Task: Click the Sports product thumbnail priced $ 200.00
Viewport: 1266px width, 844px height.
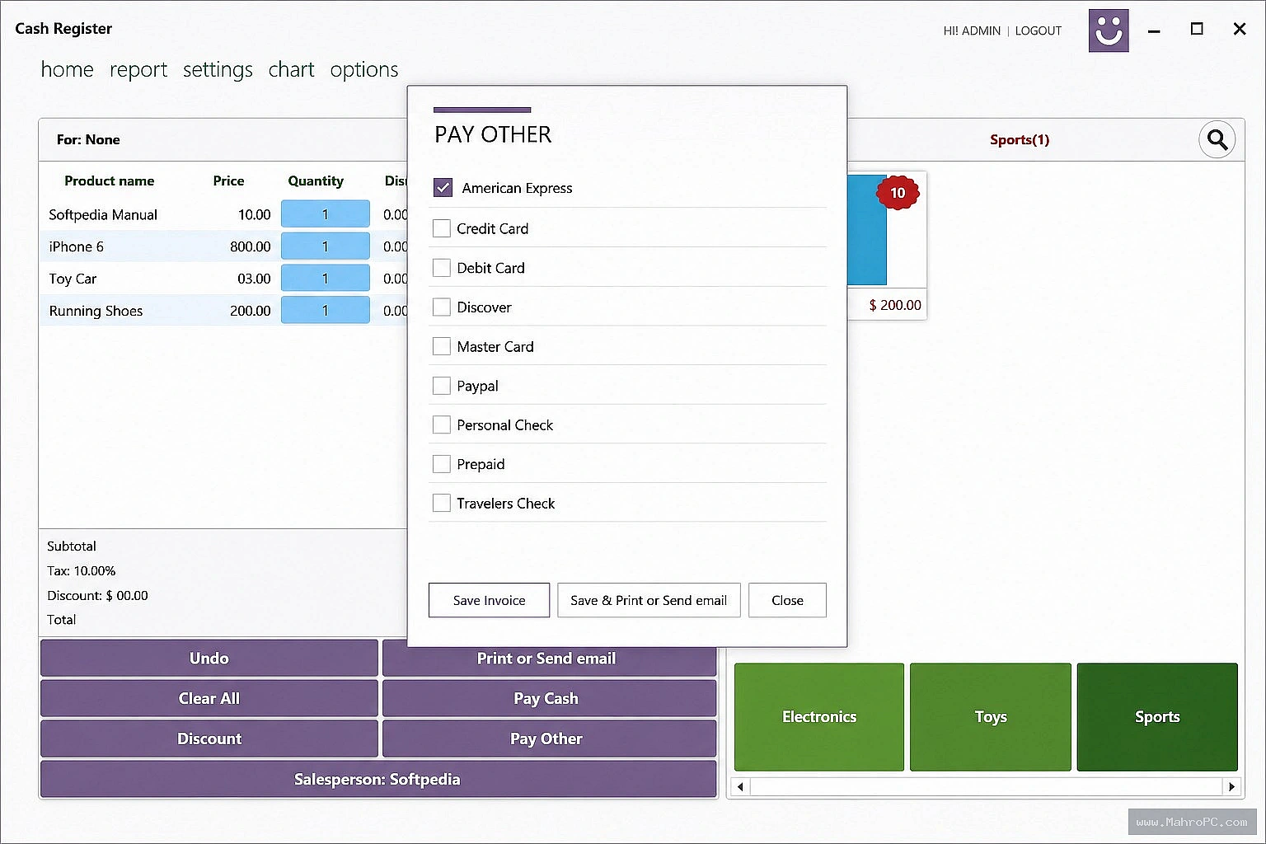Action: 887,245
